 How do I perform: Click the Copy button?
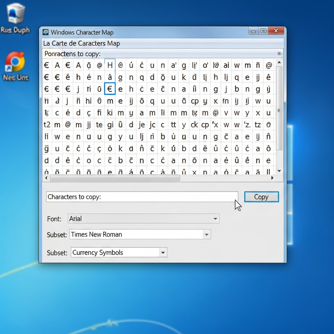click(261, 197)
